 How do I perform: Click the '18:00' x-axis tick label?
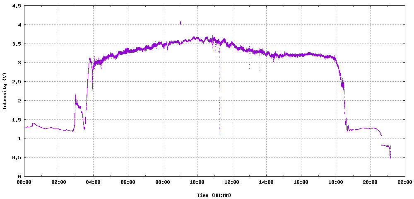click(x=336, y=182)
